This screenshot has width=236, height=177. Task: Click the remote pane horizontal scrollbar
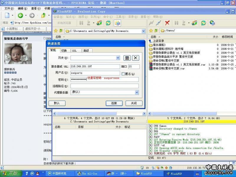184,114
